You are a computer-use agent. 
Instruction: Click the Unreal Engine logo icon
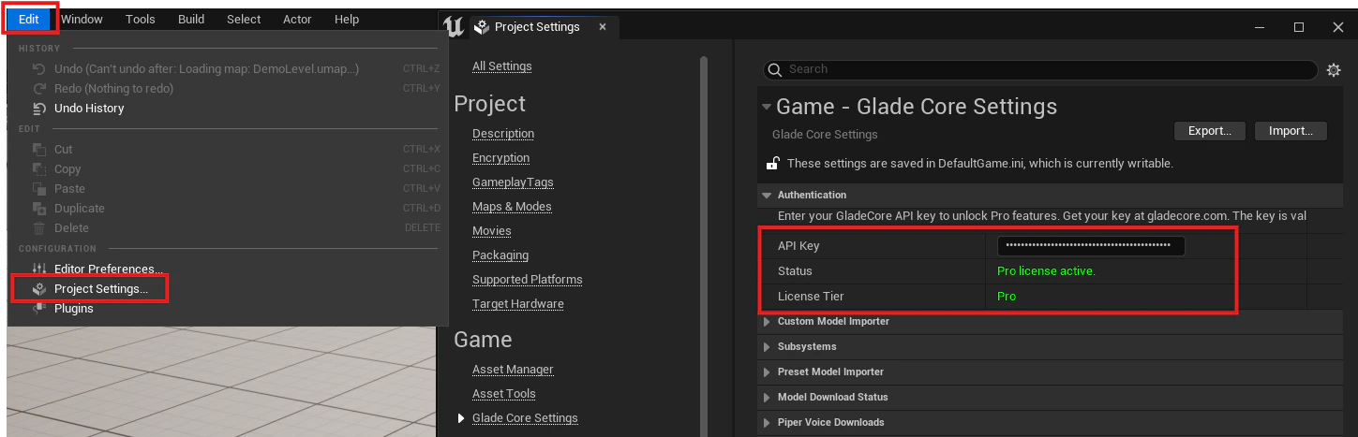tap(455, 27)
